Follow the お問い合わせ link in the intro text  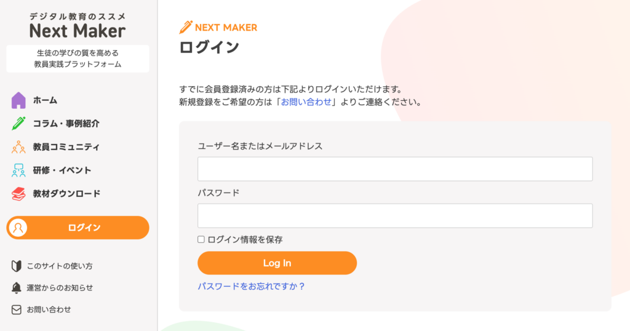click(x=306, y=102)
